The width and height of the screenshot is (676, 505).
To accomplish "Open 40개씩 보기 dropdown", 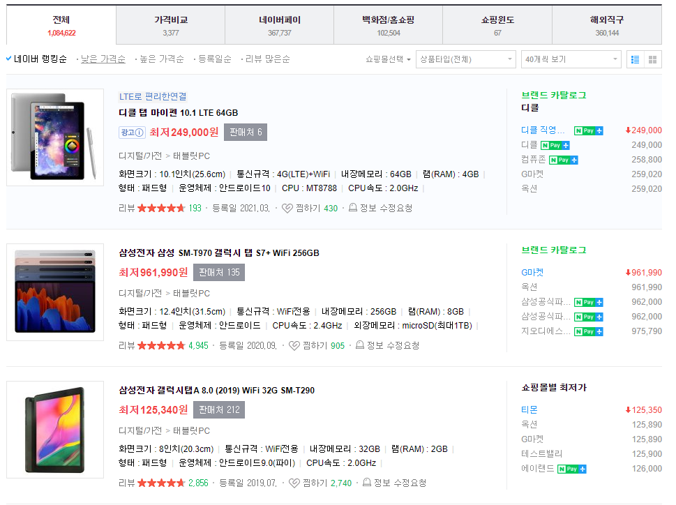I will point(571,59).
